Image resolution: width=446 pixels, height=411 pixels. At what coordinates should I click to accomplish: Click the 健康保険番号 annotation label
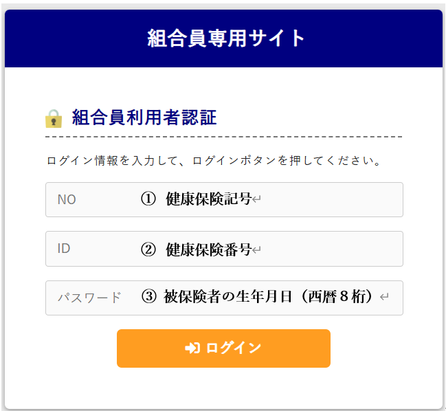[209, 249]
